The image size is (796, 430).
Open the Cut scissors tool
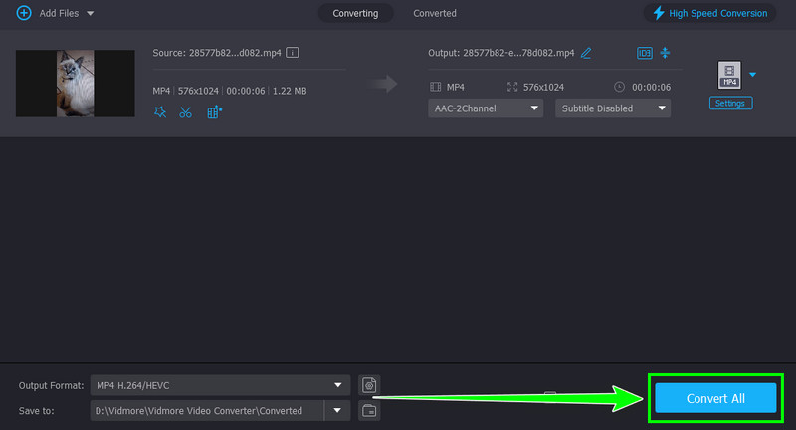[185, 112]
